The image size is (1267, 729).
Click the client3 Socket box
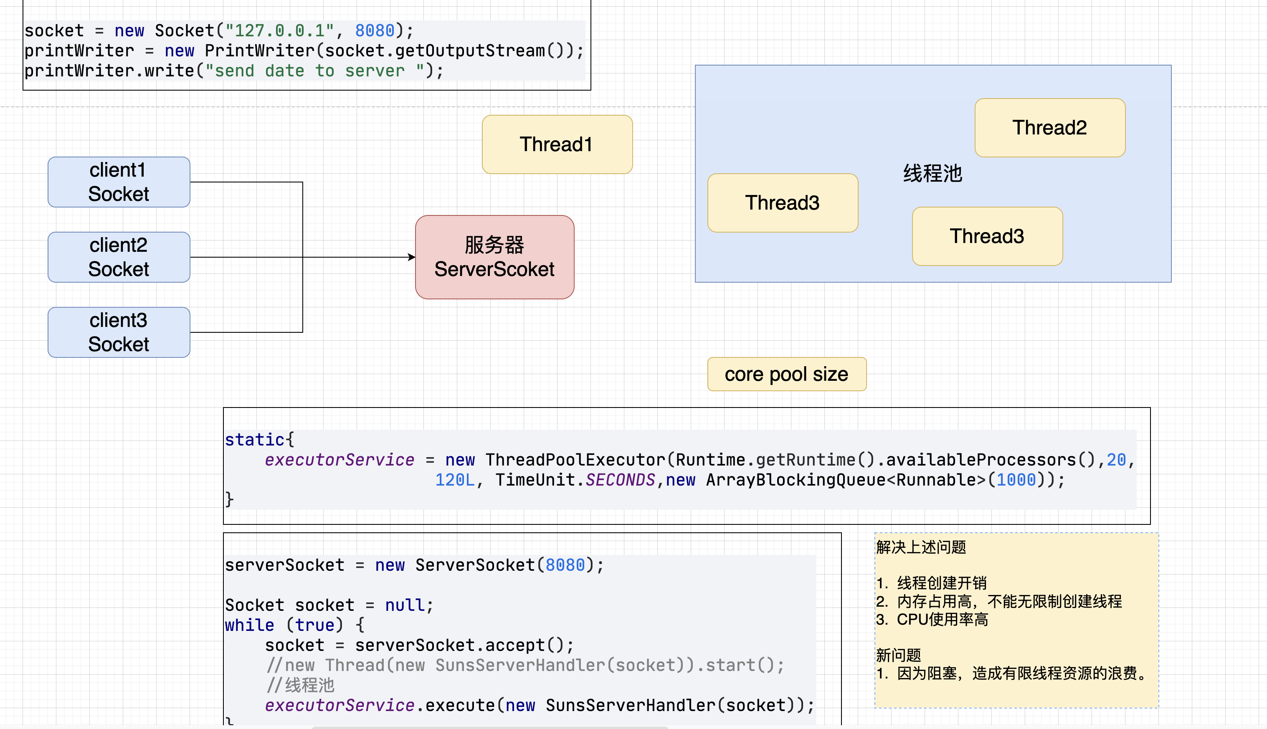click(119, 332)
